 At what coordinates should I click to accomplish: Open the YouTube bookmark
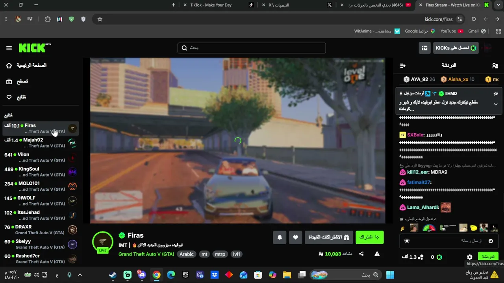452,31
